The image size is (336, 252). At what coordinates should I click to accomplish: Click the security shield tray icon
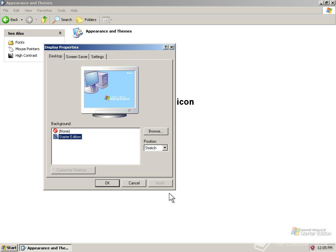click(312, 248)
